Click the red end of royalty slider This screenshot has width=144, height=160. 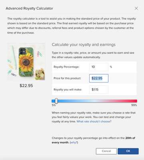coord(134,101)
